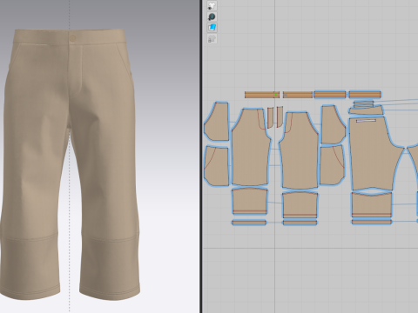
Task: Select the fourth waistband strip pattern
Action: 365,95
